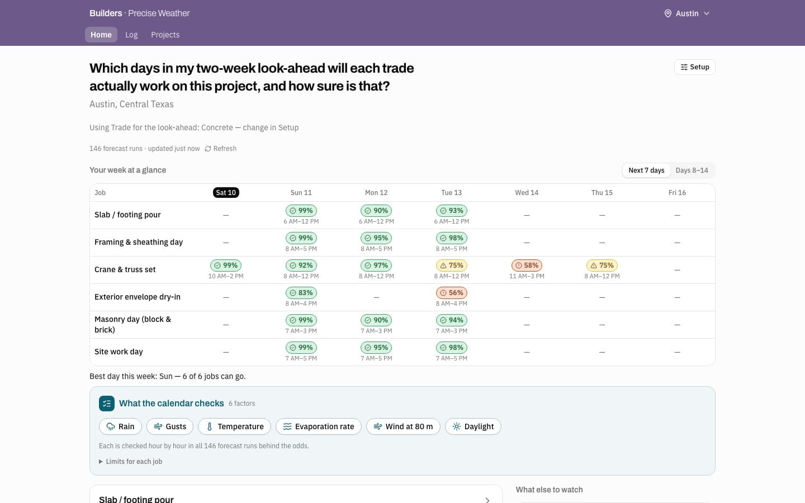Open the Setup button
805x503 pixels.
695,67
